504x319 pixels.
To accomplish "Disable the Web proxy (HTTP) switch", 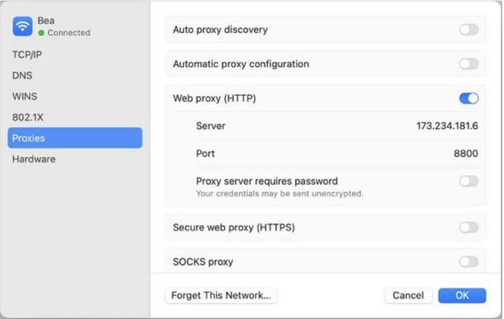I will pyautogui.click(x=469, y=98).
